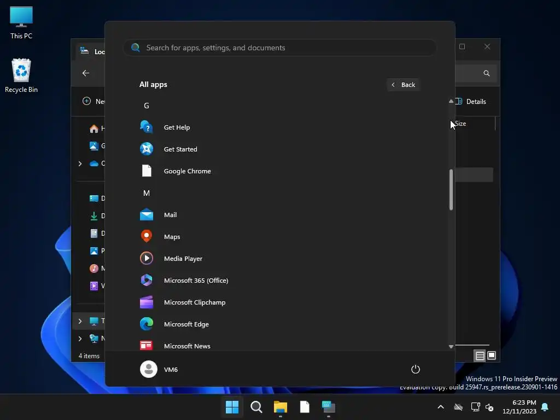
Task: Open notification bell in system tray
Action: click(x=545, y=407)
